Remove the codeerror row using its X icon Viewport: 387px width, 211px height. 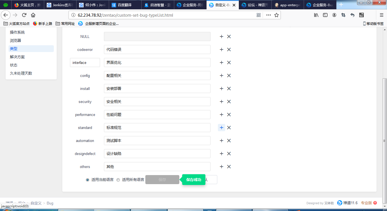(229, 49)
